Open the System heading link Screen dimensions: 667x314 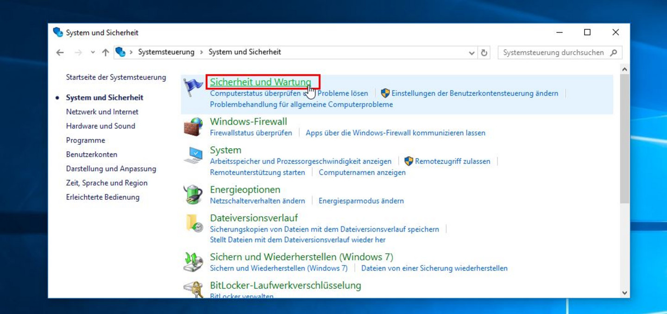coord(226,150)
